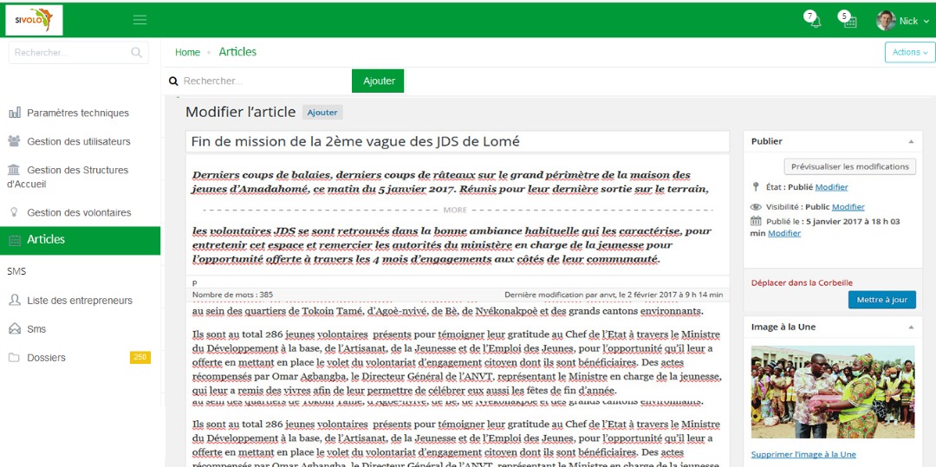936x467 pixels.
Task: Open Gestion des volontaires menu
Action: click(80, 212)
